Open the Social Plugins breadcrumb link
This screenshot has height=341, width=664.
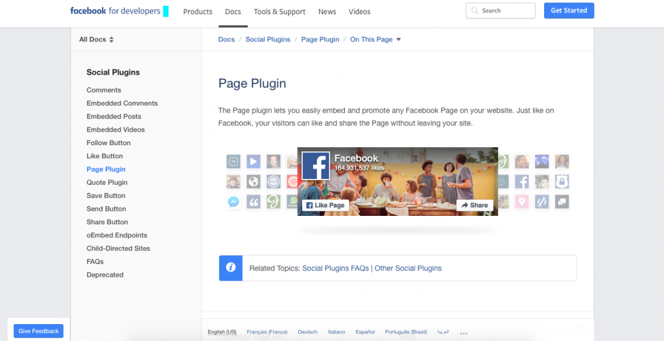click(268, 40)
